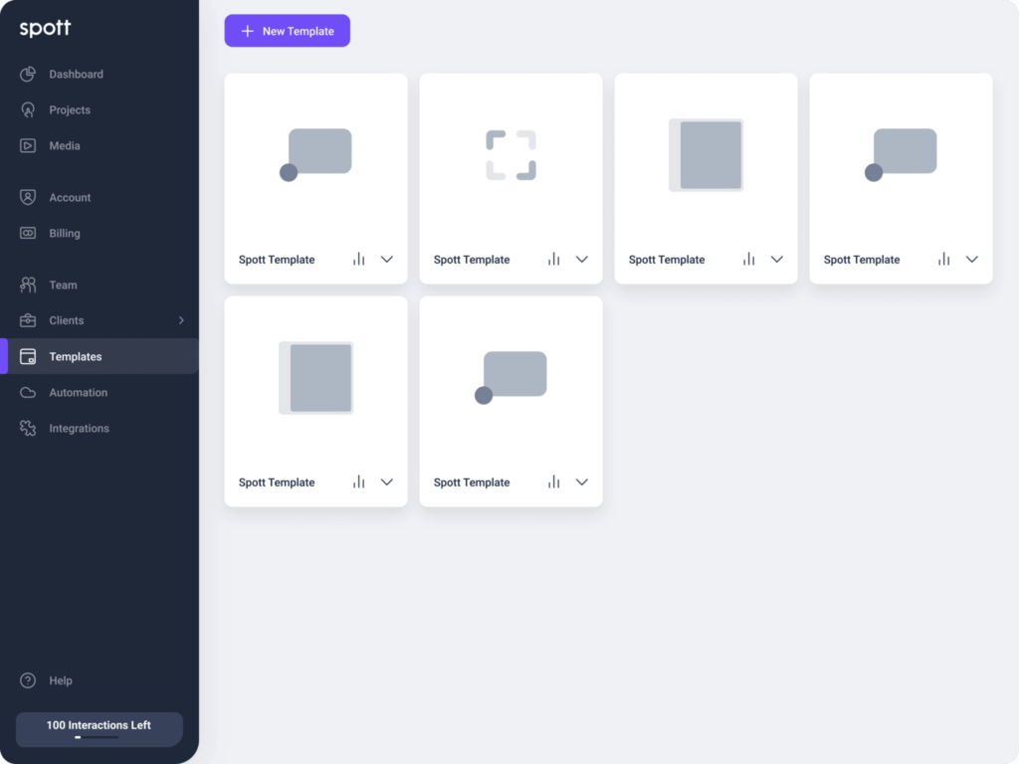
Task: Expand options chevron on first top-row template
Action: 387,260
